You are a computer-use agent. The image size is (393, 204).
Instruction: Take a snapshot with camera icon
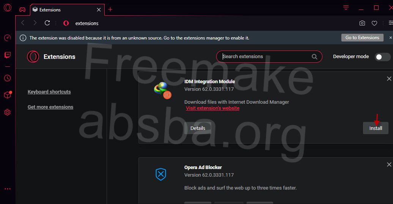(362, 23)
